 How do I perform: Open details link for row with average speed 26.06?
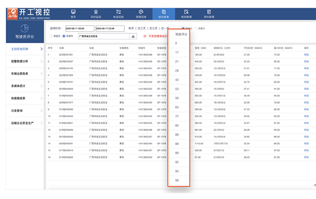click(x=307, y=75)
